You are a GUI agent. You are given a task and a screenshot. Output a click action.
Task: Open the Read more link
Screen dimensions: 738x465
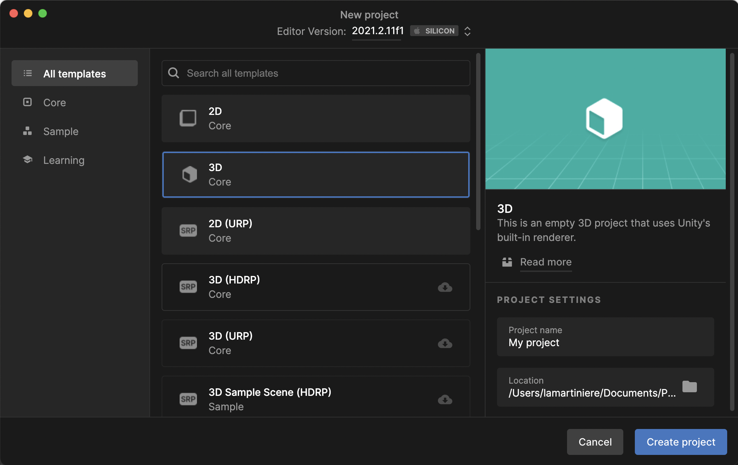point(545,262)
